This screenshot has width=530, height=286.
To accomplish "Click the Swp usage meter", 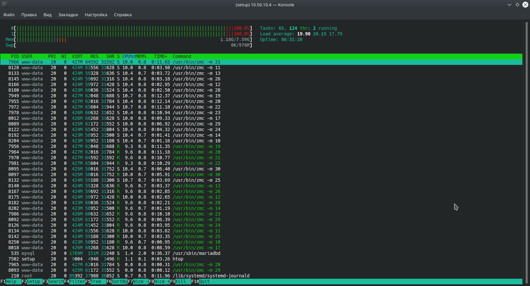I will click(x=129, y=45).
